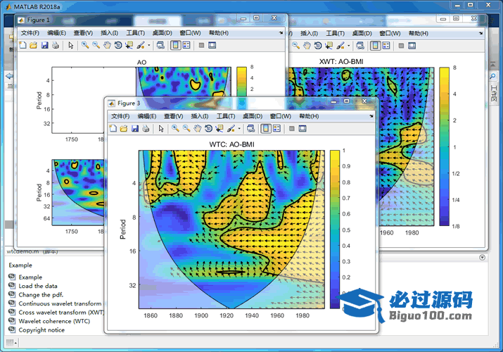The image size is (503, 352).
Task: Click the Data Cursor tool in Figure 3
Action: pos(220,129)
